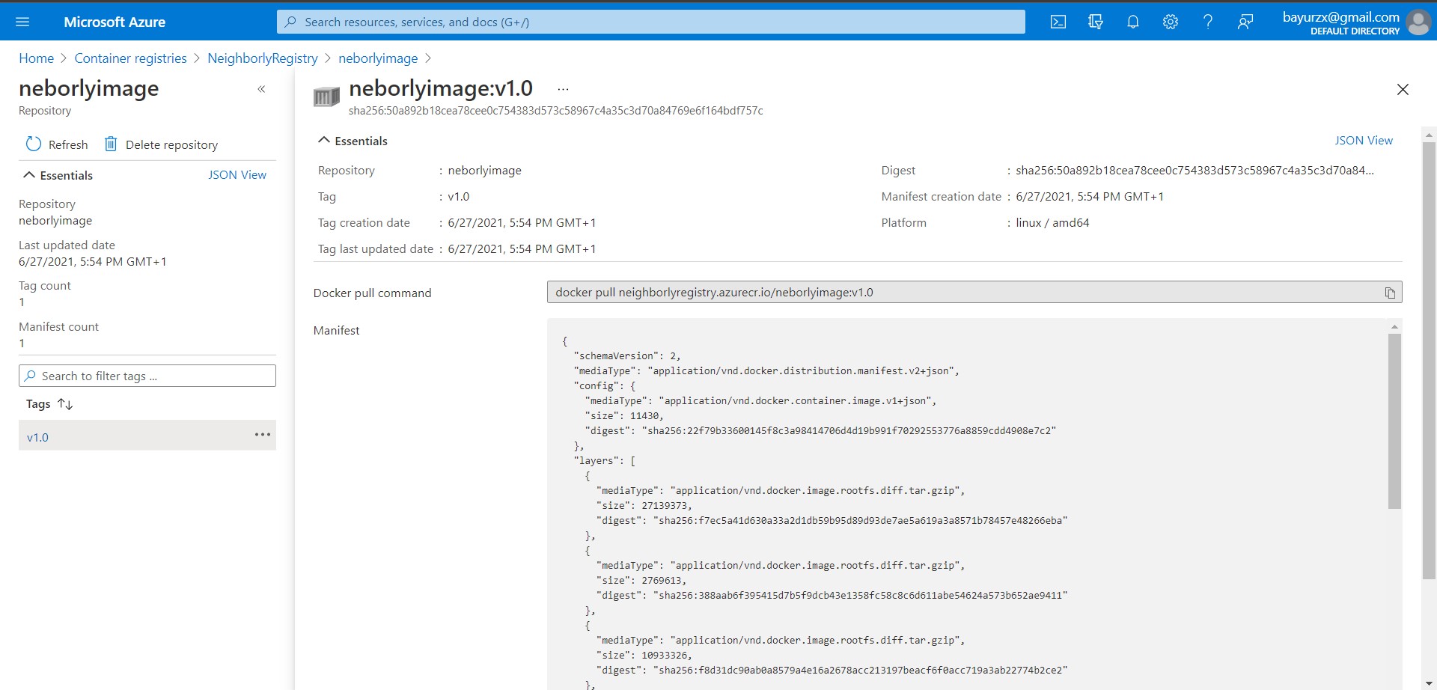
Task: Collapse the Essentials section in the tag blade
Action: [324, 140]
